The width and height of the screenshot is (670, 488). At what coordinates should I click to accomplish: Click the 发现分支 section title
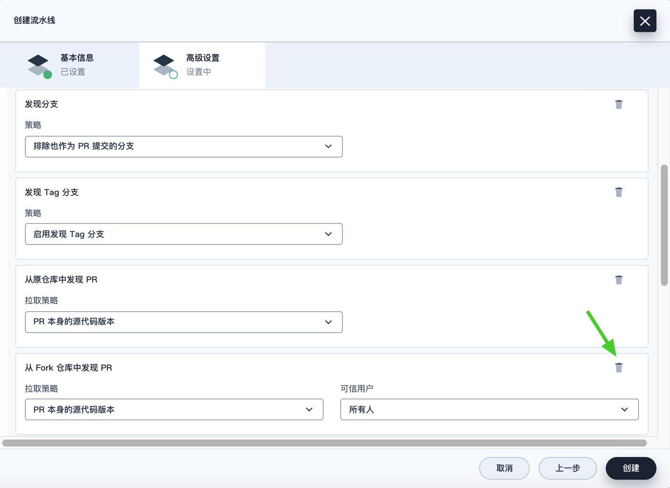pos(41,104)
